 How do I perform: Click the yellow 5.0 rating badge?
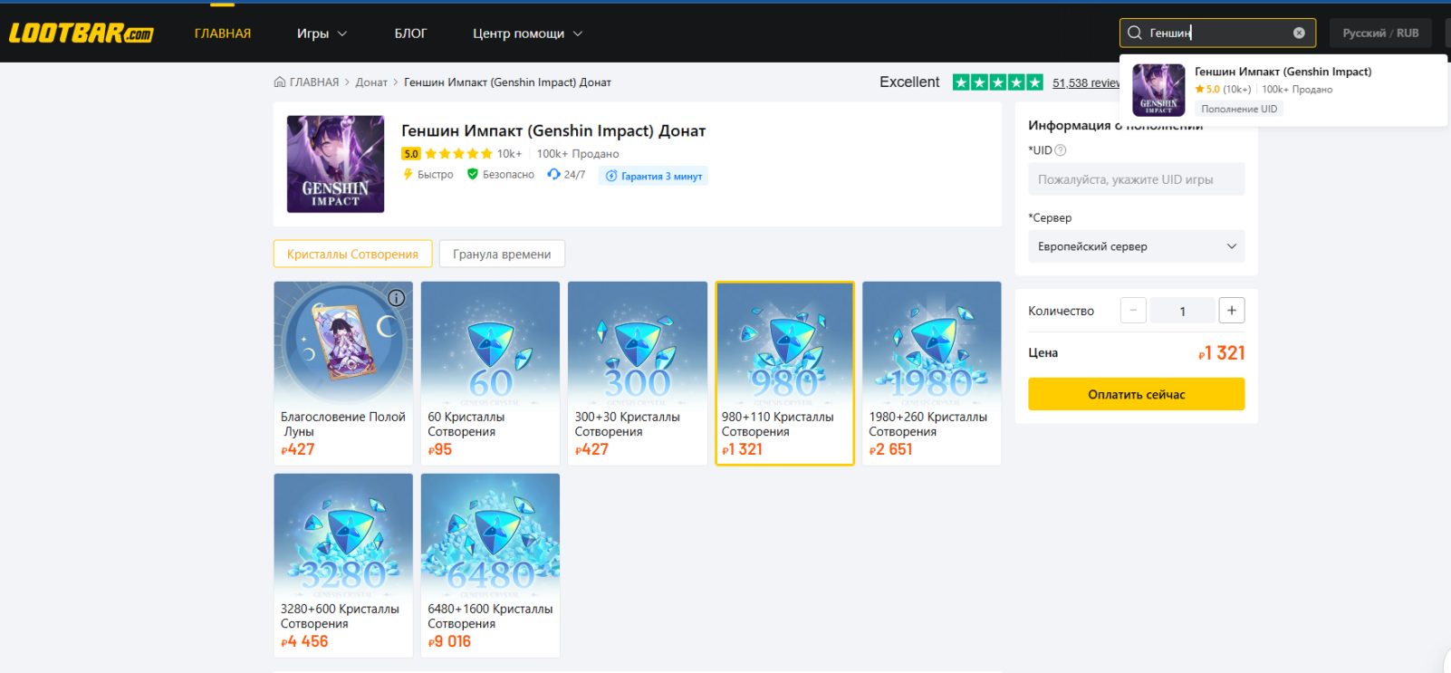point(411,154)
